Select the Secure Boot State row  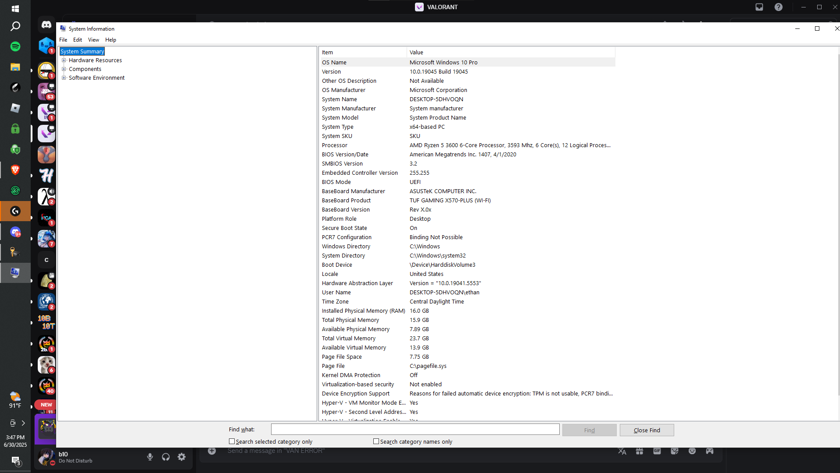coord(467,228)
